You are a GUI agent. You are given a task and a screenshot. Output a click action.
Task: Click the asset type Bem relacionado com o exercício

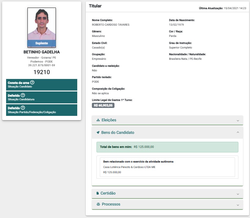pyautogui.click(x=138, y=162)
